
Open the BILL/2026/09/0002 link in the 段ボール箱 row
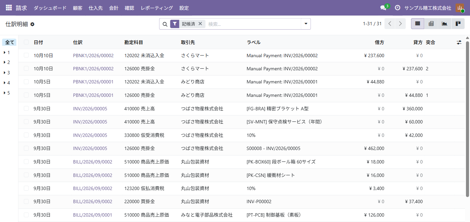[93, 162]
